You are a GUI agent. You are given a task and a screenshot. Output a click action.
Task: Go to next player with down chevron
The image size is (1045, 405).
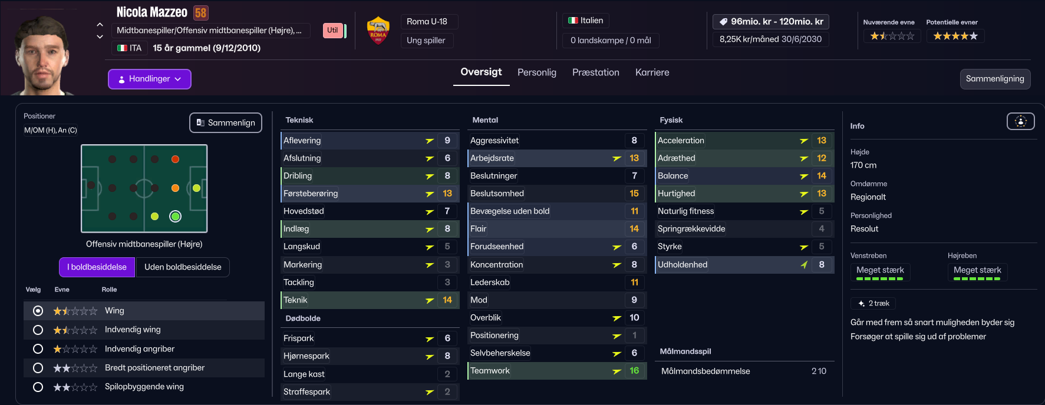[100, 36]
